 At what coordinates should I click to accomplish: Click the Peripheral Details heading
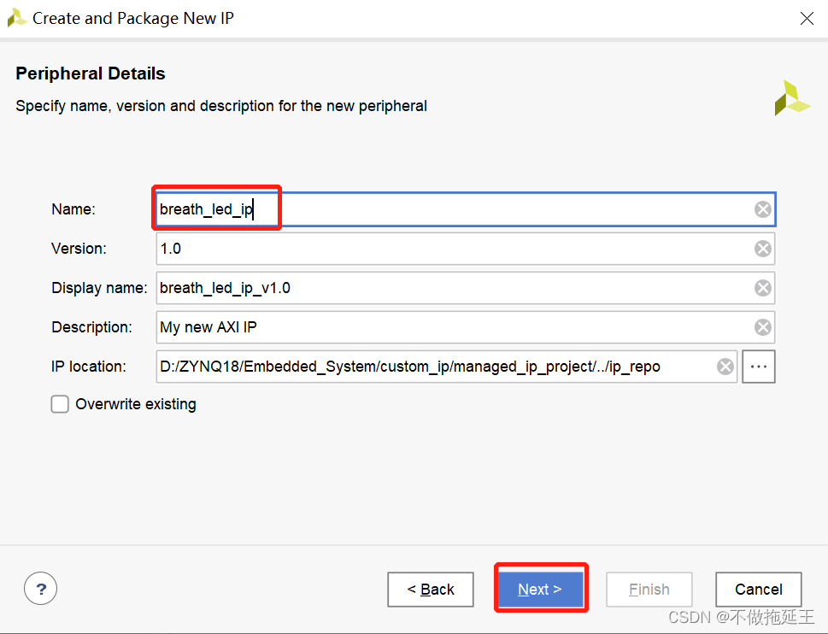click(x=91, y=73)
